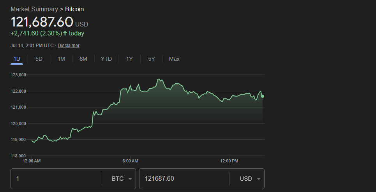Click the 121,000 axis label

[18, 107]
